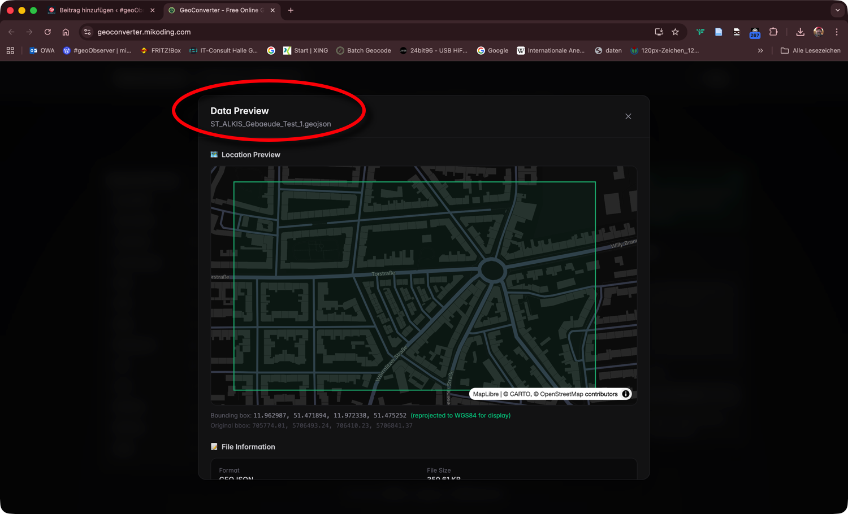Click the extension with 267 badge

point(755,32)
